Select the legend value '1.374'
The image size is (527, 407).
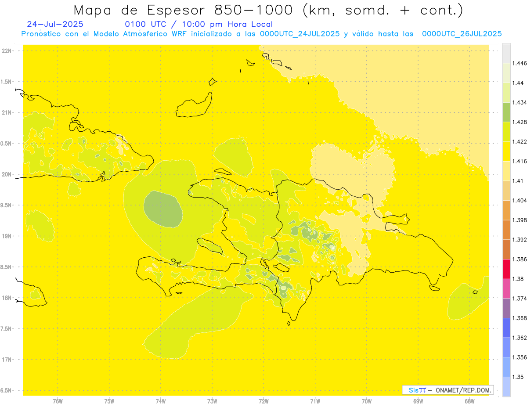click(x=520, y=299)
